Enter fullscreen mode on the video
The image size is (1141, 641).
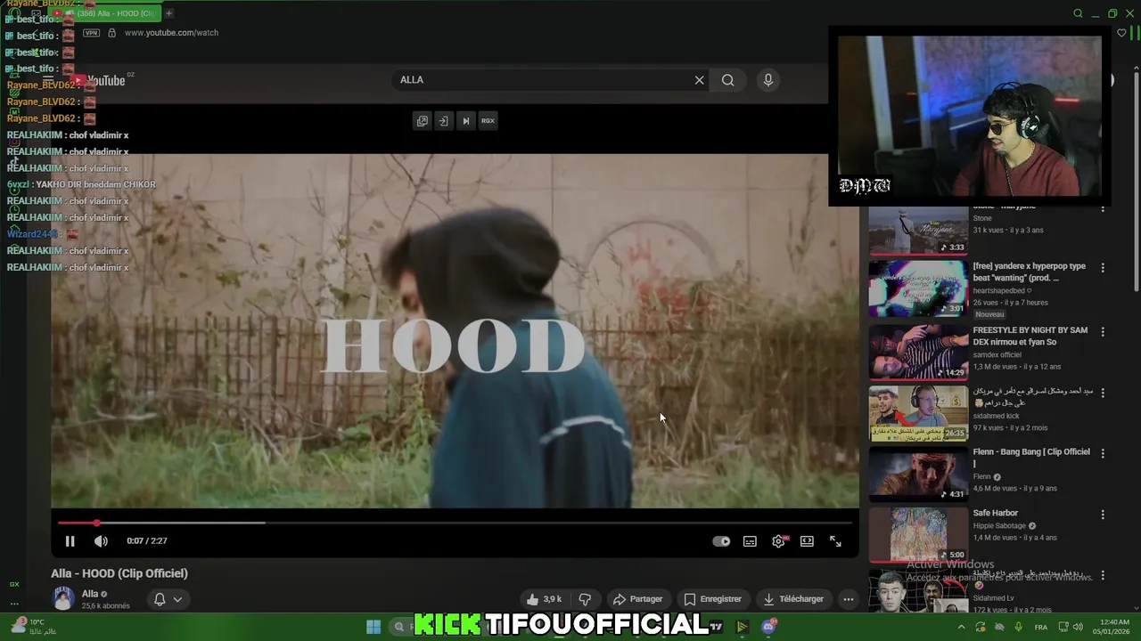coord(835,541)
